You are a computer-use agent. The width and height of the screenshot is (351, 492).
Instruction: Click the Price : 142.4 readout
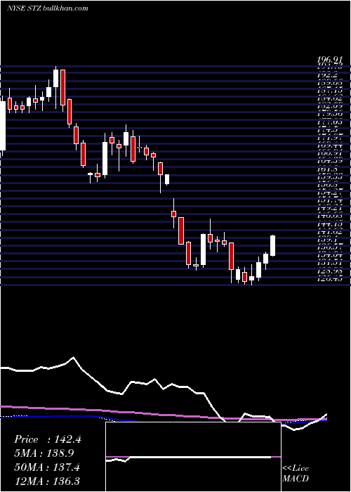pos(48,439)
